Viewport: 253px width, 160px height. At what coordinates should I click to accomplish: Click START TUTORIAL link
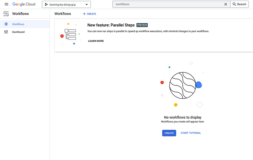coord(191,133)
